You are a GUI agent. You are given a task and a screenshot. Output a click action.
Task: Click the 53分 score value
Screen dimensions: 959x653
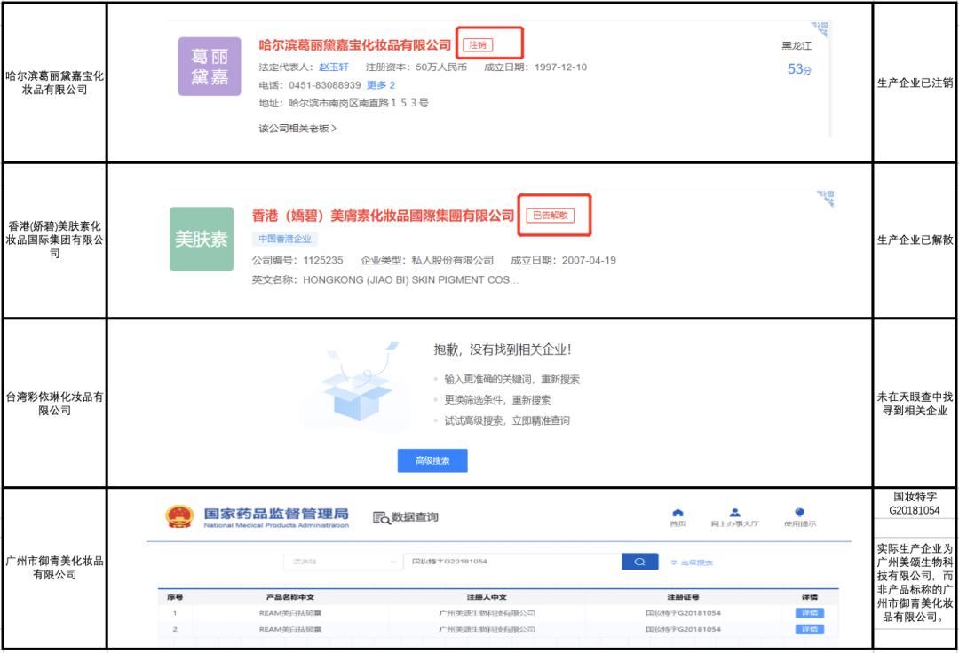pos(799,69)
